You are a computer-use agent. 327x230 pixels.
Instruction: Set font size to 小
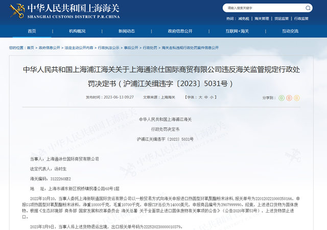212,97
